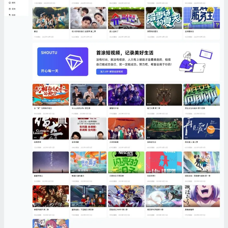
Task: Click the title text 星际迷航:下层舰员 第四季
Action: click(83, 209)
